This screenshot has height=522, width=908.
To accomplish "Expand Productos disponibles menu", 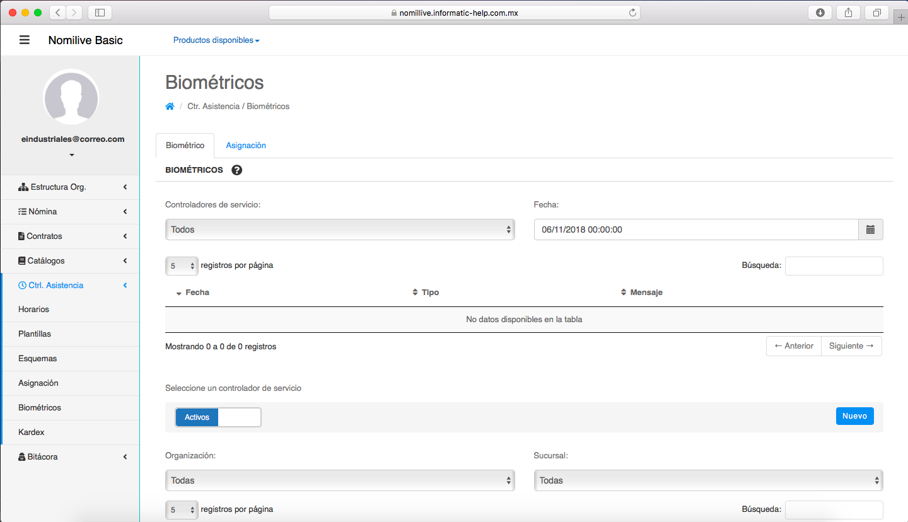I will point(216,40).
